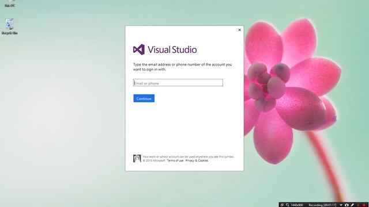This screenshot has height=207, width=369.
Task: Click the recorder camera snapshot icon
Action: [x=347, y=205]
